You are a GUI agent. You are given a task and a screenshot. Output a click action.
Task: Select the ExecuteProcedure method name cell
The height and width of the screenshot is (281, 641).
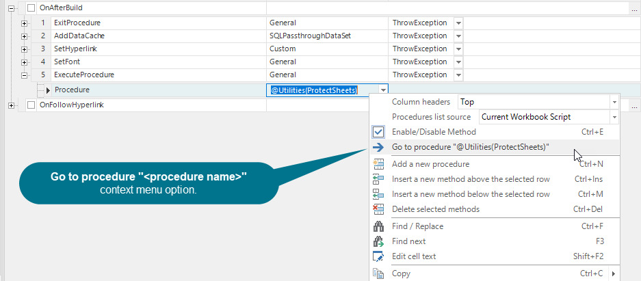159,75
